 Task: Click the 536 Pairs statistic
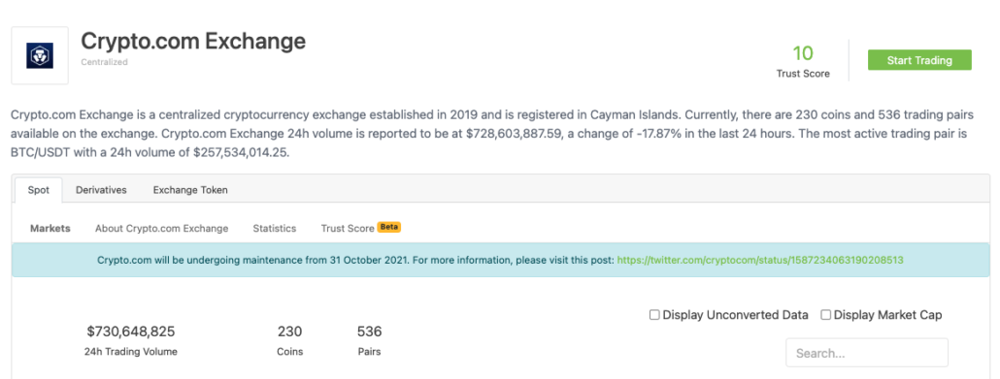(369, 332)
